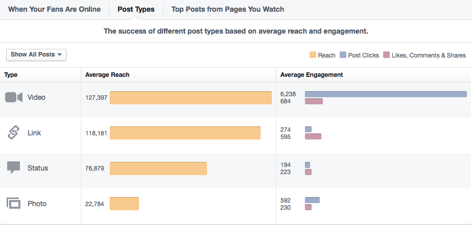The height and width of the screenshot is (225, 472).
Task: Click the Photo post clicks bar
Action: [312, 200]
